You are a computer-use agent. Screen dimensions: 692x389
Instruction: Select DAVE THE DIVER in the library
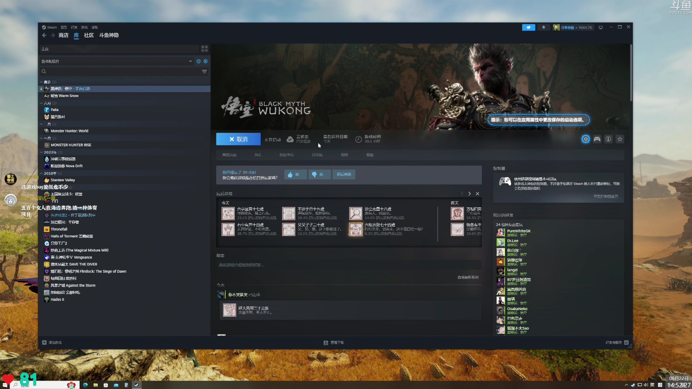click(124, 264)
